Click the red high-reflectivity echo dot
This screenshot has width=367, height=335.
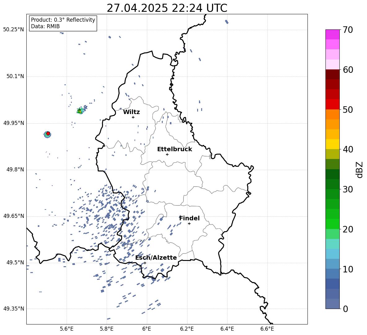[x=48, y=134]
